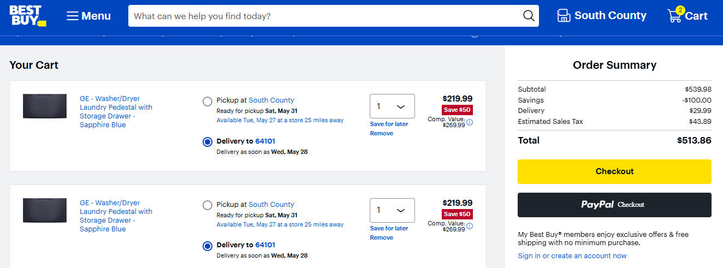
Task: Click the Best Buy logo
Action: [28, 16]
